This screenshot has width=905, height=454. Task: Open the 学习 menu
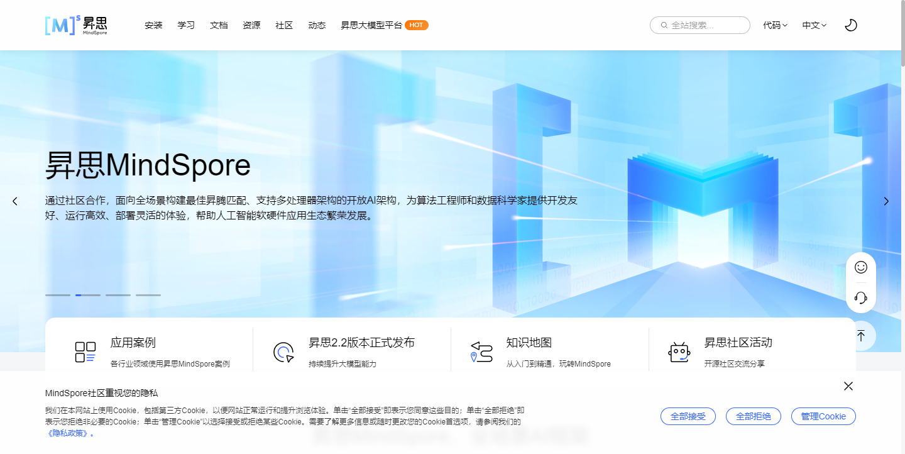click(186, 25)
